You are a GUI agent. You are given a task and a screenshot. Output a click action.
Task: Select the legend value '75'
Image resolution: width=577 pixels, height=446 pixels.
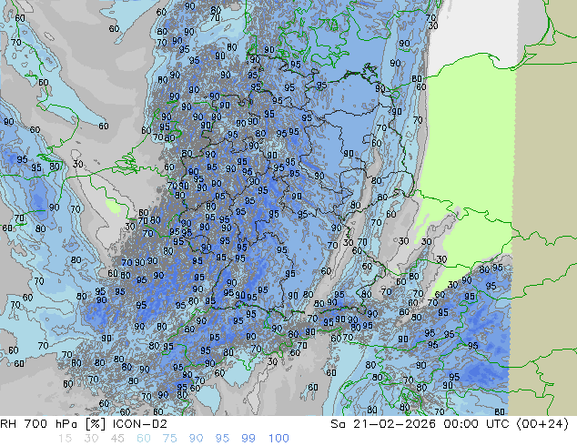[169, 439]
